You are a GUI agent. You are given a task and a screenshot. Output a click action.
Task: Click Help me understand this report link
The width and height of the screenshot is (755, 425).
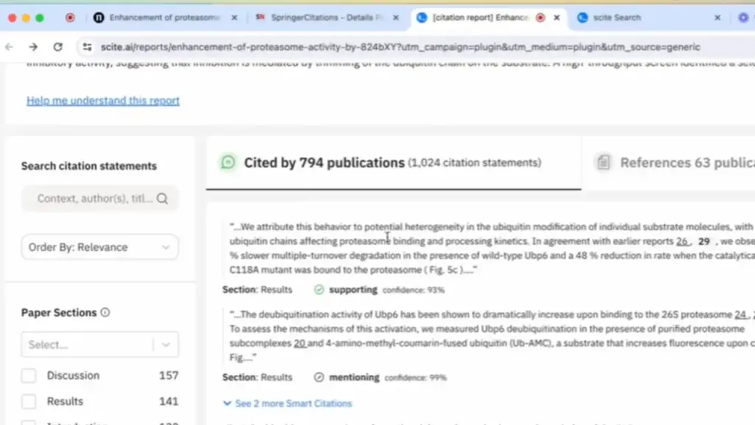coord(103,100)
